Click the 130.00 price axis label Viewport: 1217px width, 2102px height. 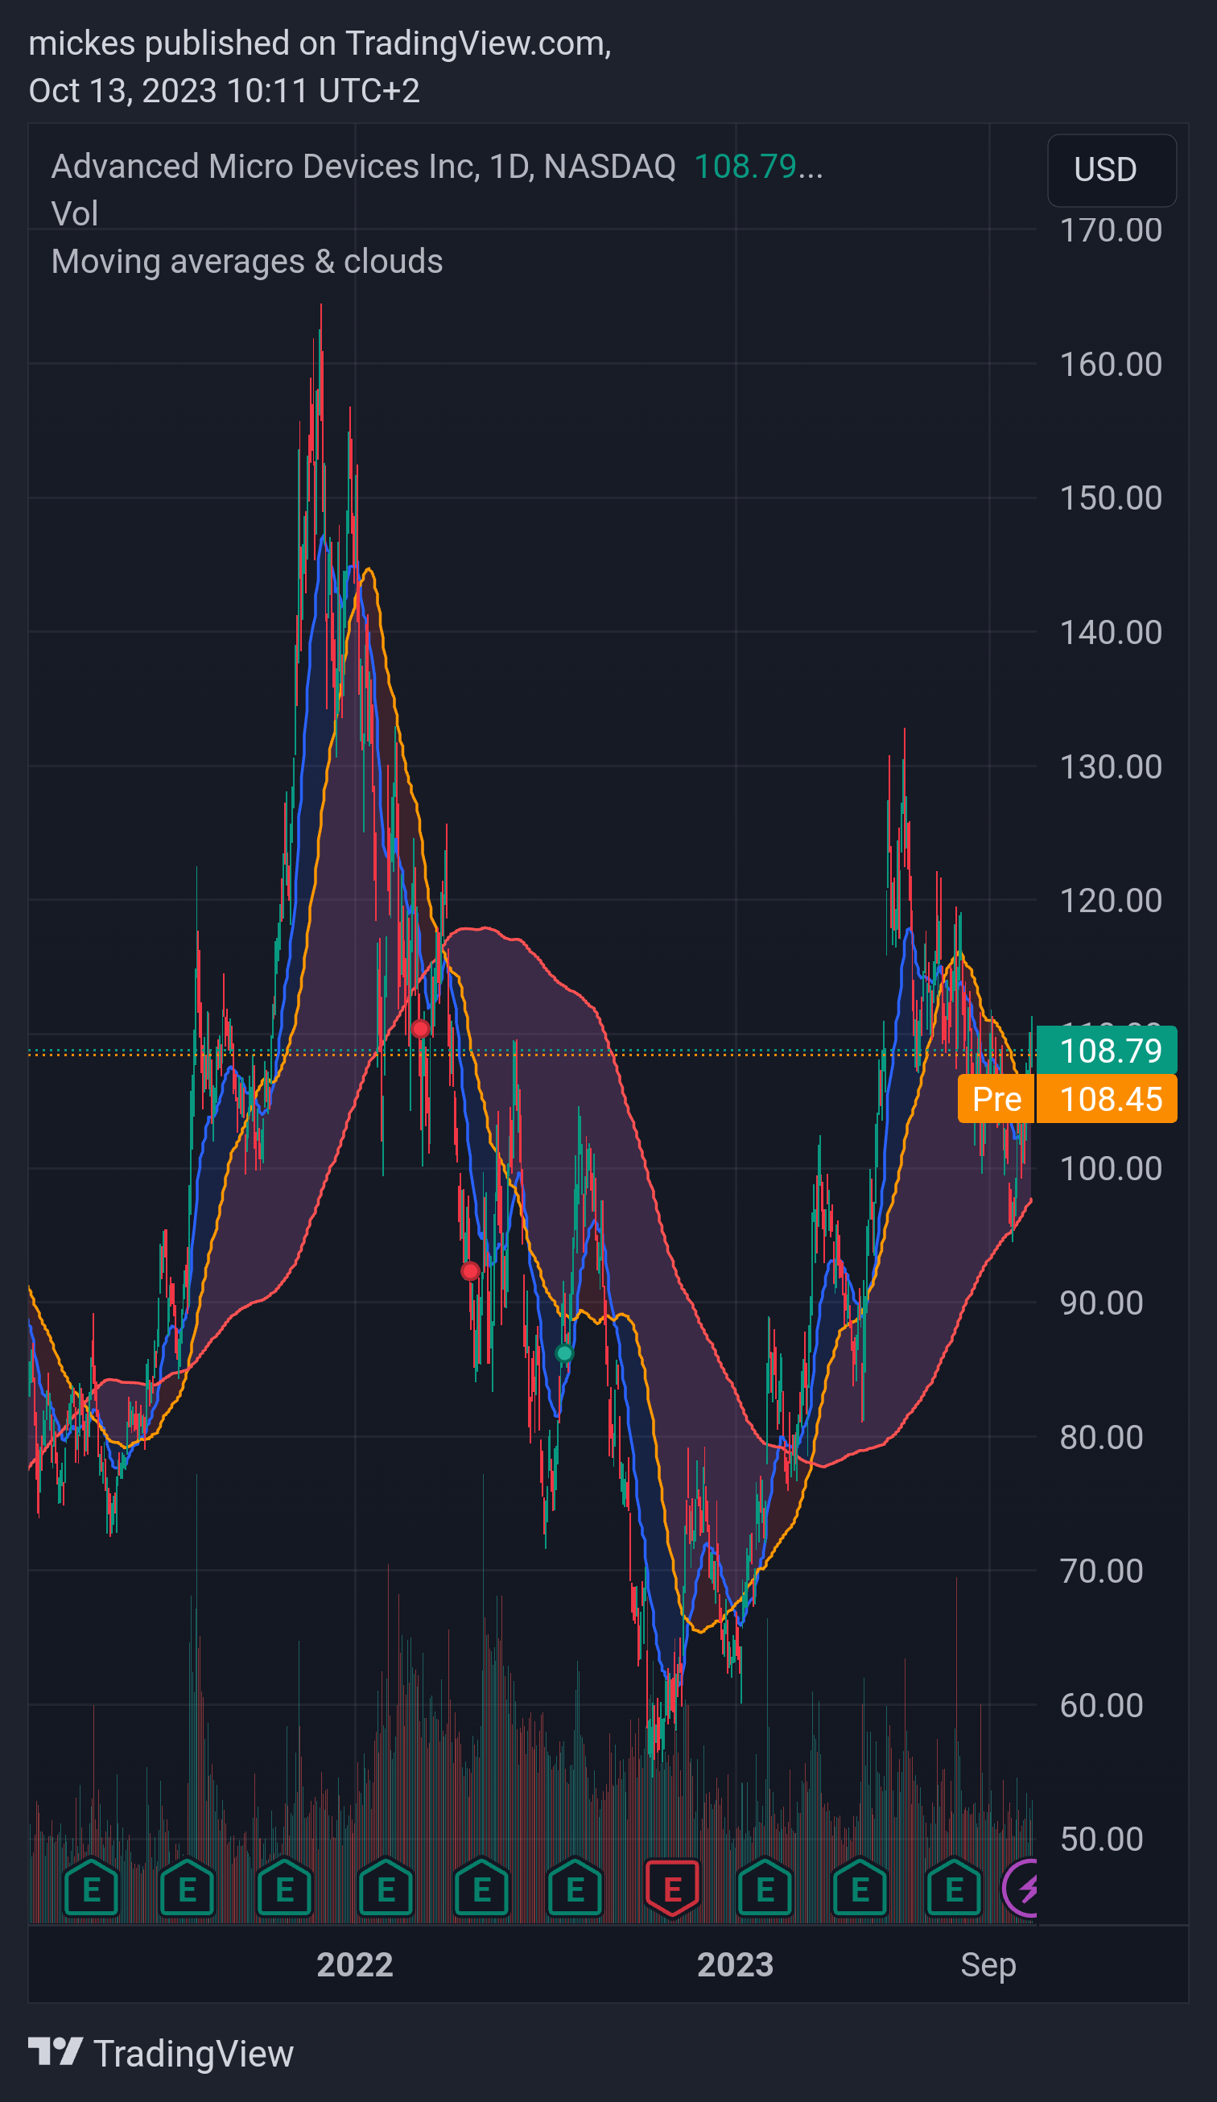click(x=1111, y=766)
